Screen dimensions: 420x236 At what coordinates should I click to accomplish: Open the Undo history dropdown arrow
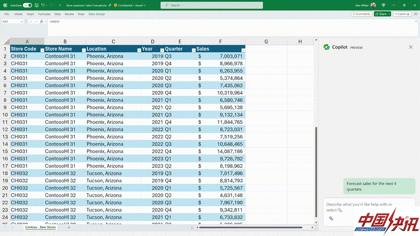point(47,5)
